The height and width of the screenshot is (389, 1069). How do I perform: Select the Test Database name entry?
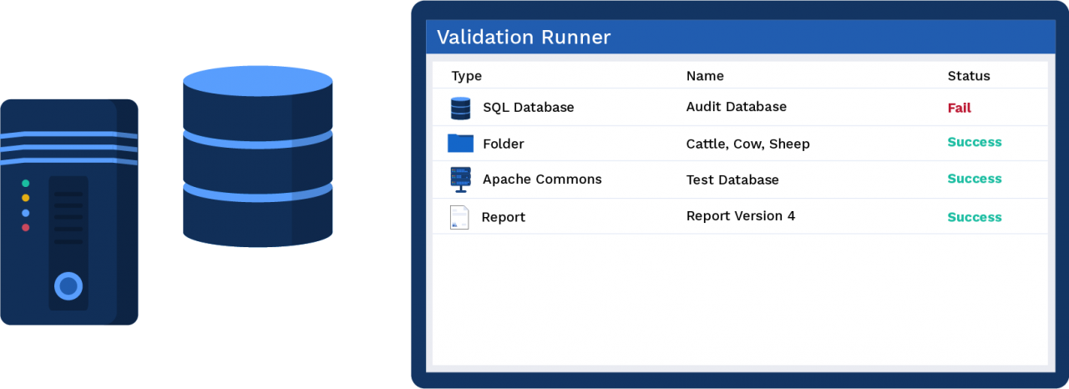[x=732, y=179]
